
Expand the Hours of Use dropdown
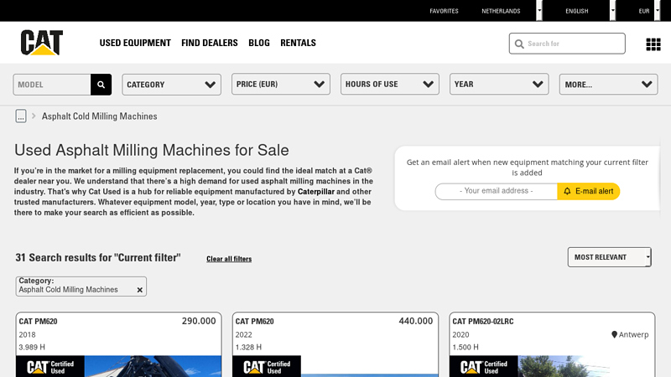(x=390, y=85)
